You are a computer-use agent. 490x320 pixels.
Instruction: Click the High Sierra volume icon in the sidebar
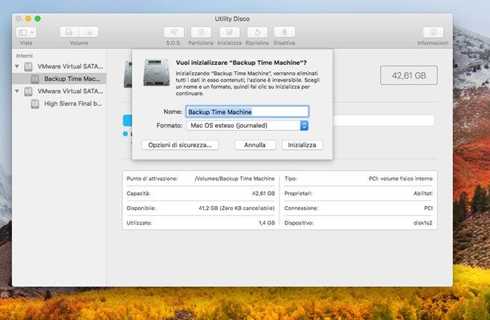[x=35, y=103]
